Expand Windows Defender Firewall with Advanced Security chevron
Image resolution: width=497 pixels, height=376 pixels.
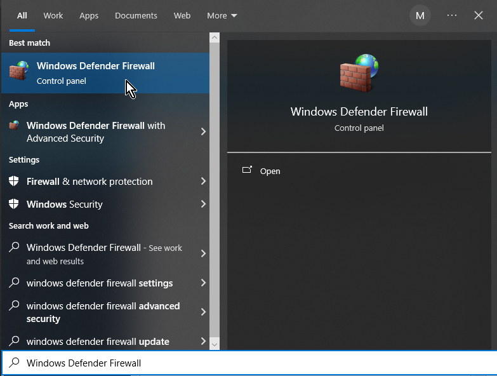204,131
